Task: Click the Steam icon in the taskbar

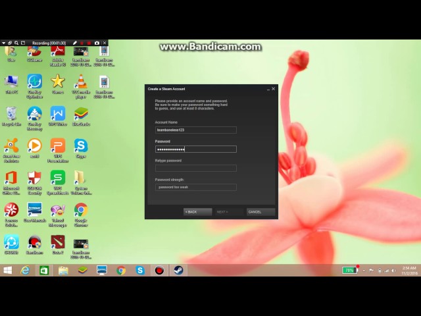Action: tap(178, 271)
